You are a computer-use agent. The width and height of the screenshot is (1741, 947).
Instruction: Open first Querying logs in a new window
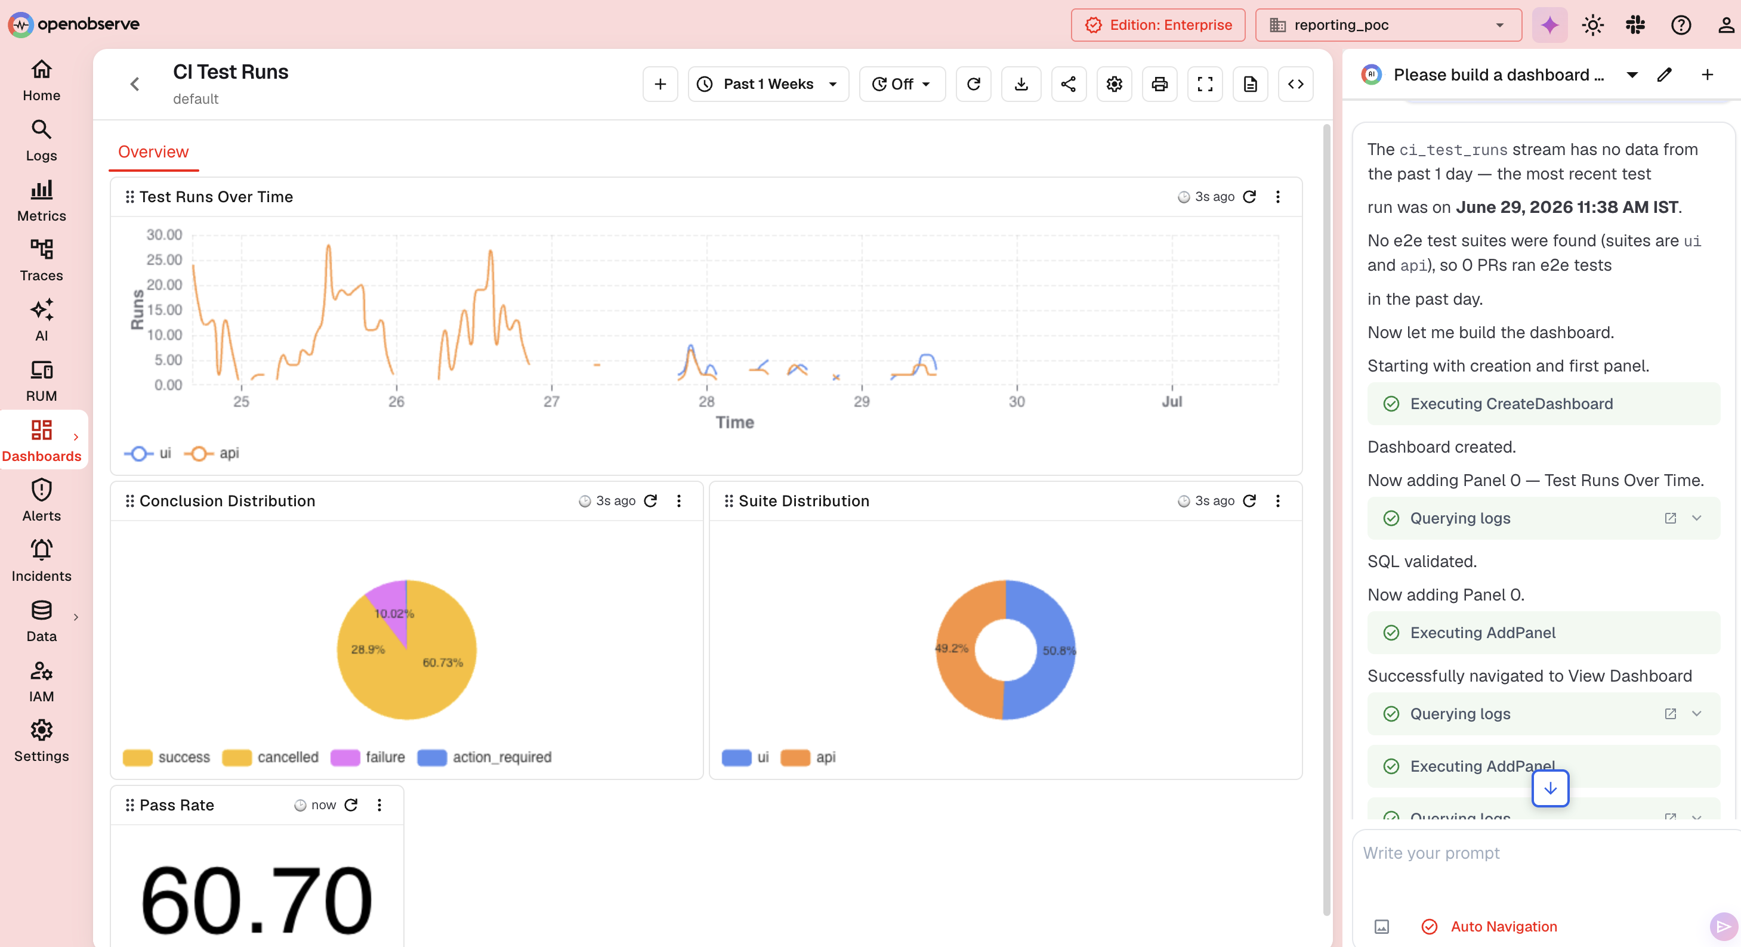1670,518
